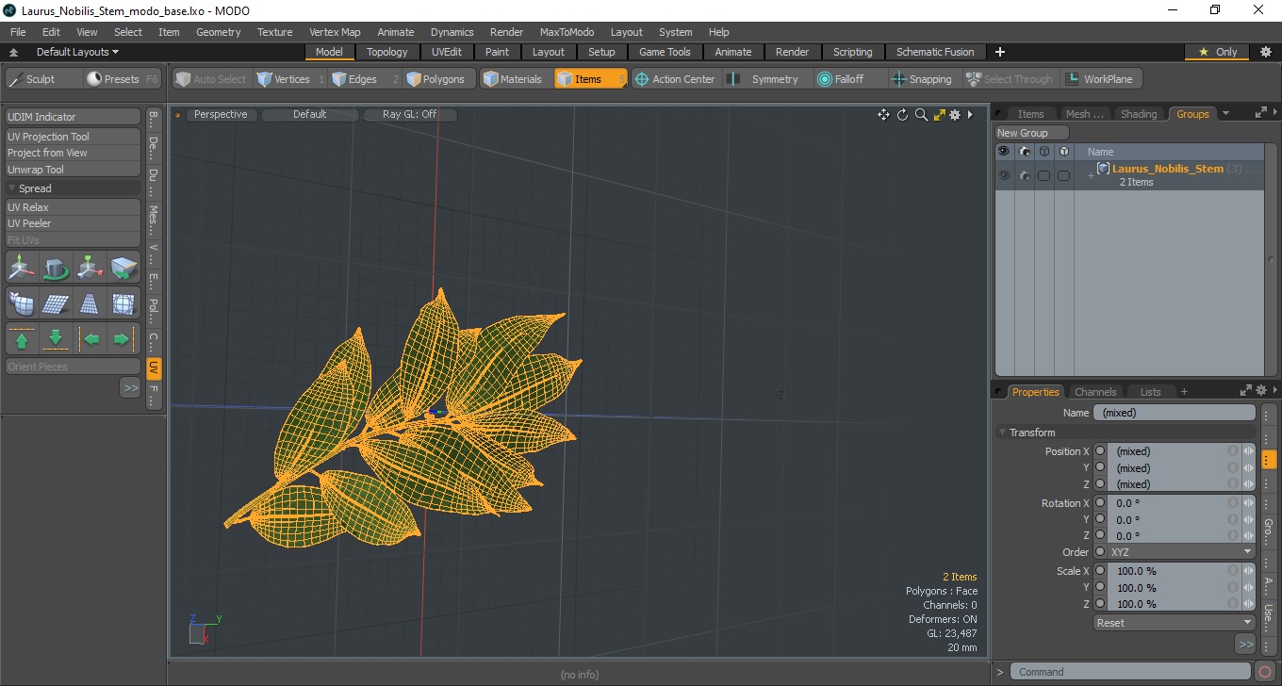The image size is (1282, 686).
Task: Open Default Layouts dropdown
Action: (77, 52)
